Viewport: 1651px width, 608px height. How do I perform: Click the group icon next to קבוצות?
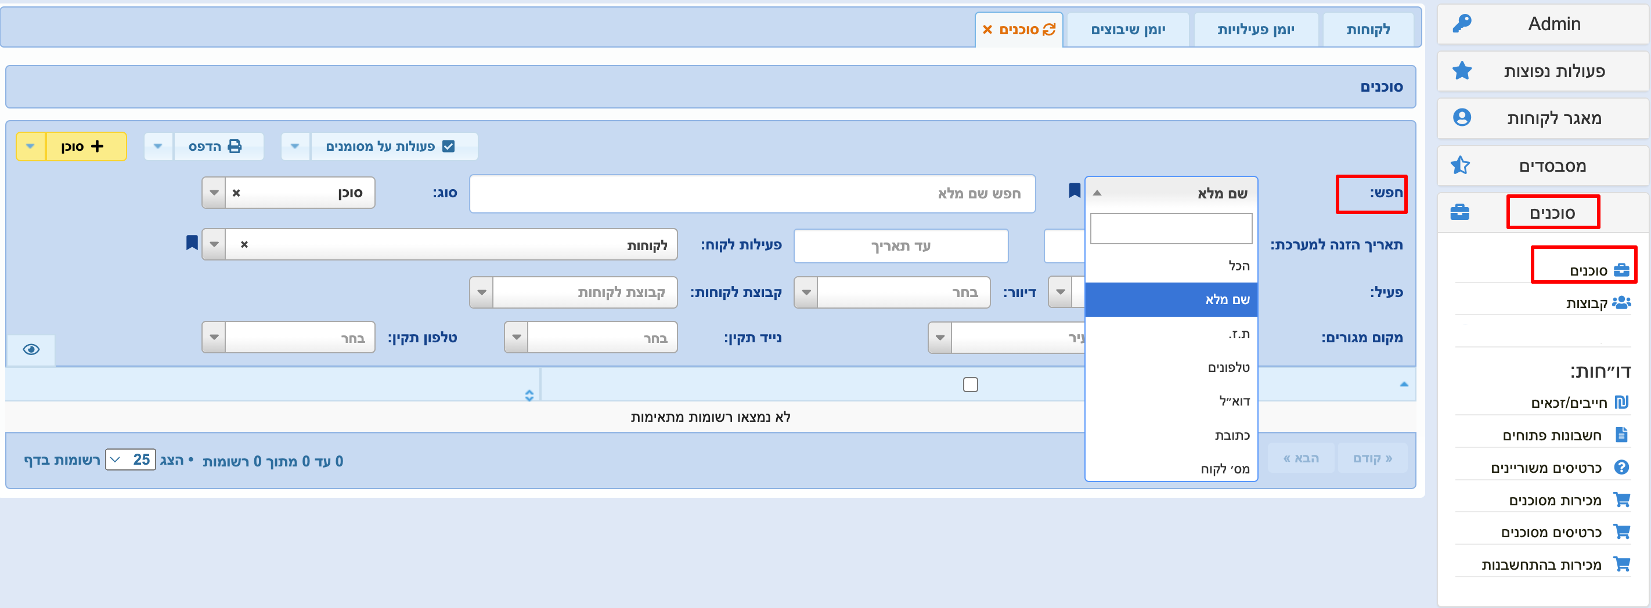pos(1621,302)
